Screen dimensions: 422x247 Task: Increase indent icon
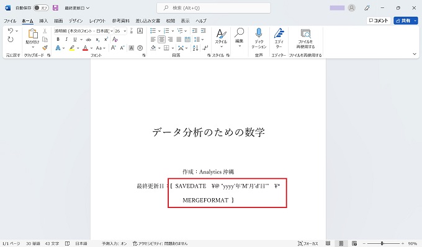(204, 31)
